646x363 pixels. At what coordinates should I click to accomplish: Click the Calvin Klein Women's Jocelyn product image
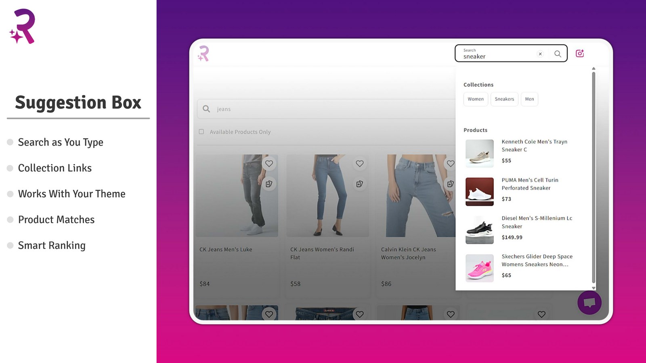tap(417, 196)
